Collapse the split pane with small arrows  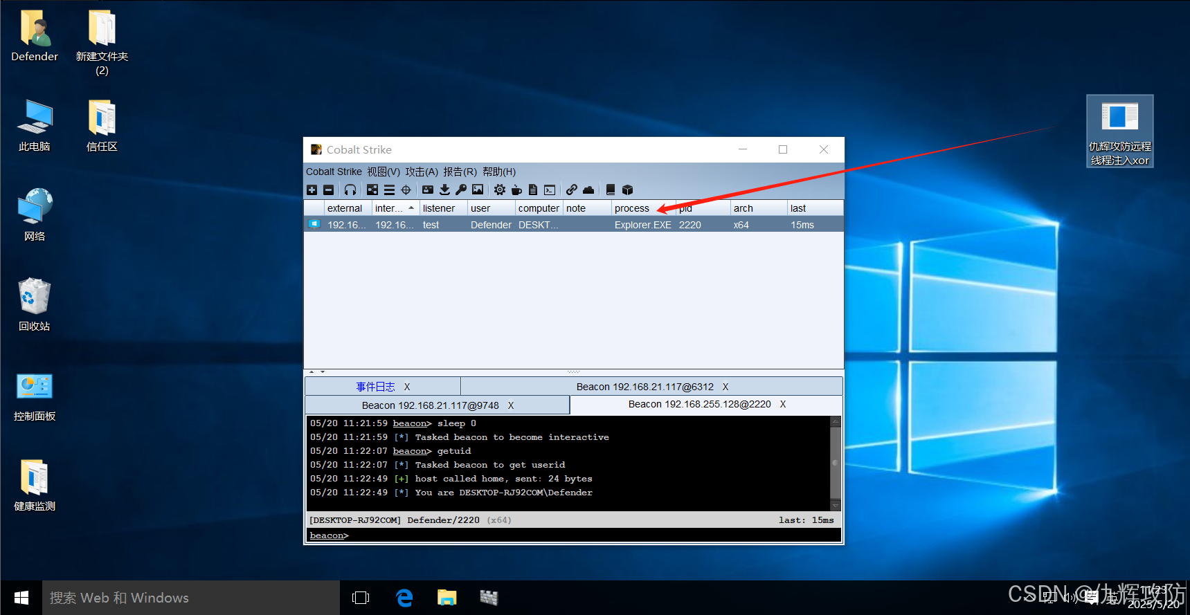click(316, 372)
